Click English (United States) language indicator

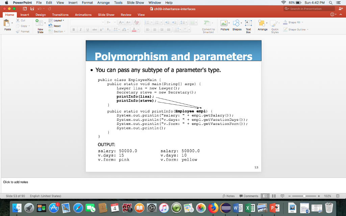tap(46, 196)
